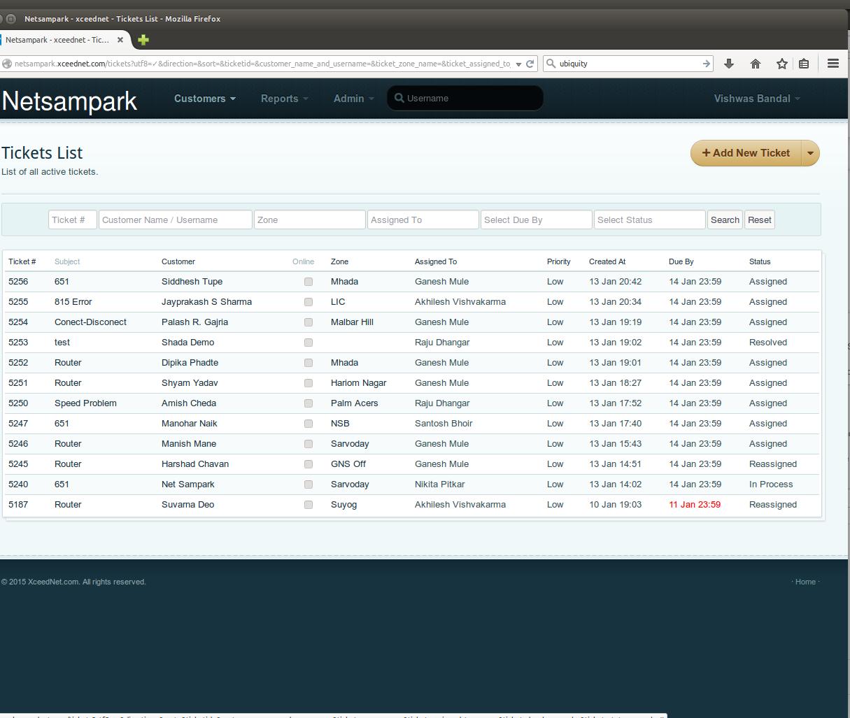Open the Select Status filter dropdown

649,220
